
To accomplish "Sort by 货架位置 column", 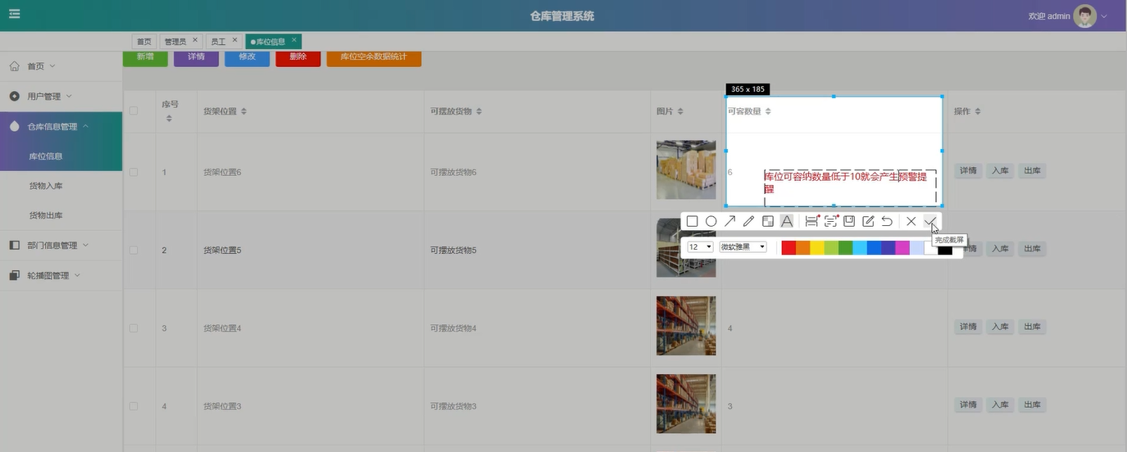I will click(243, 111).
